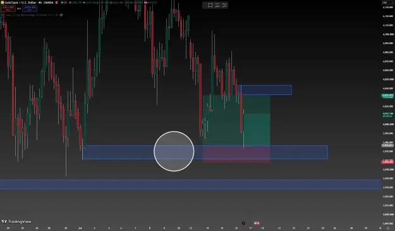This screenshot has height=231, width=395.
Task: Click the blue Buy price button
Action: point(30,8)
